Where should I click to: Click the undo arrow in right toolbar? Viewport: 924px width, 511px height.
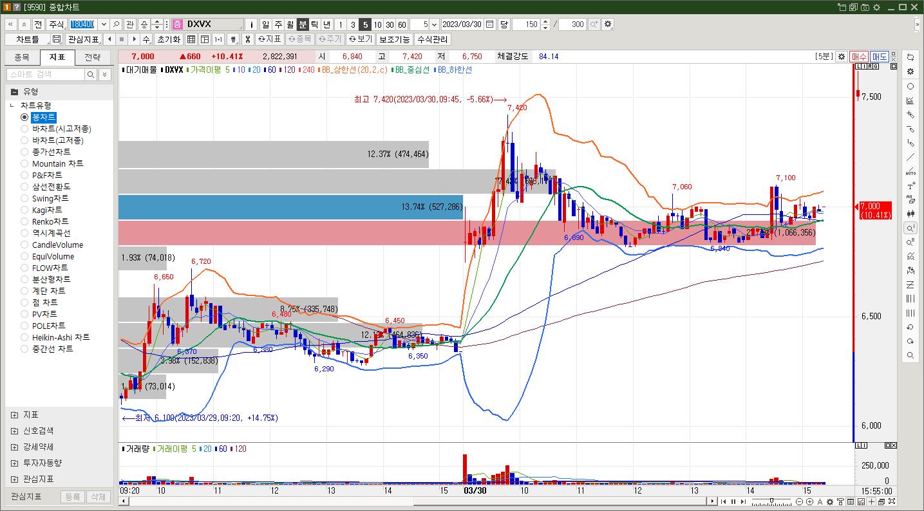point(910,327)
